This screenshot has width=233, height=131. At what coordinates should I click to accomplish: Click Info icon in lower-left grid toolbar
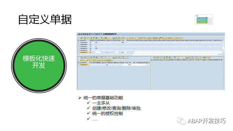(128, 58)
